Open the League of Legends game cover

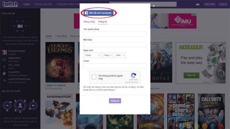60,62
